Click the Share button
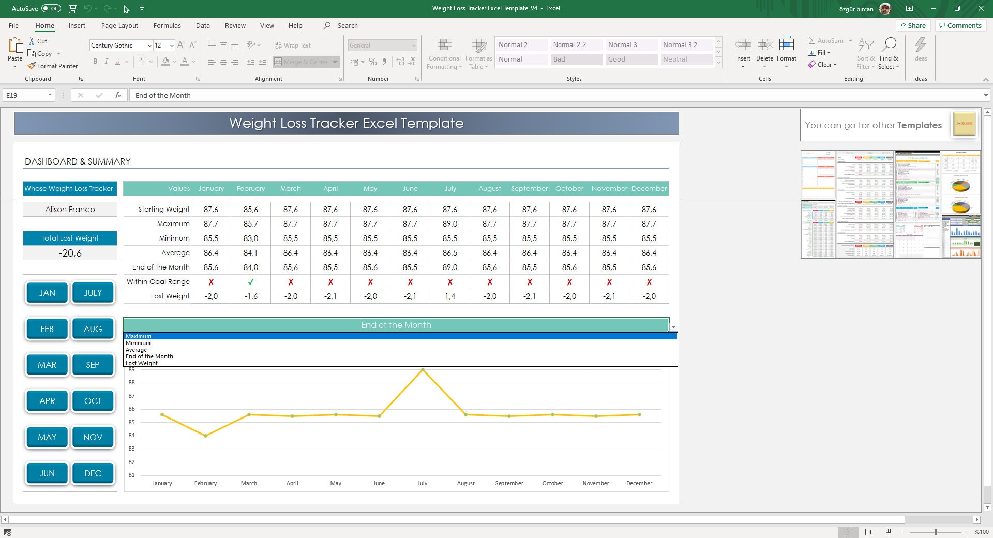This screenshot has width=993, height=538. (913, 25)
